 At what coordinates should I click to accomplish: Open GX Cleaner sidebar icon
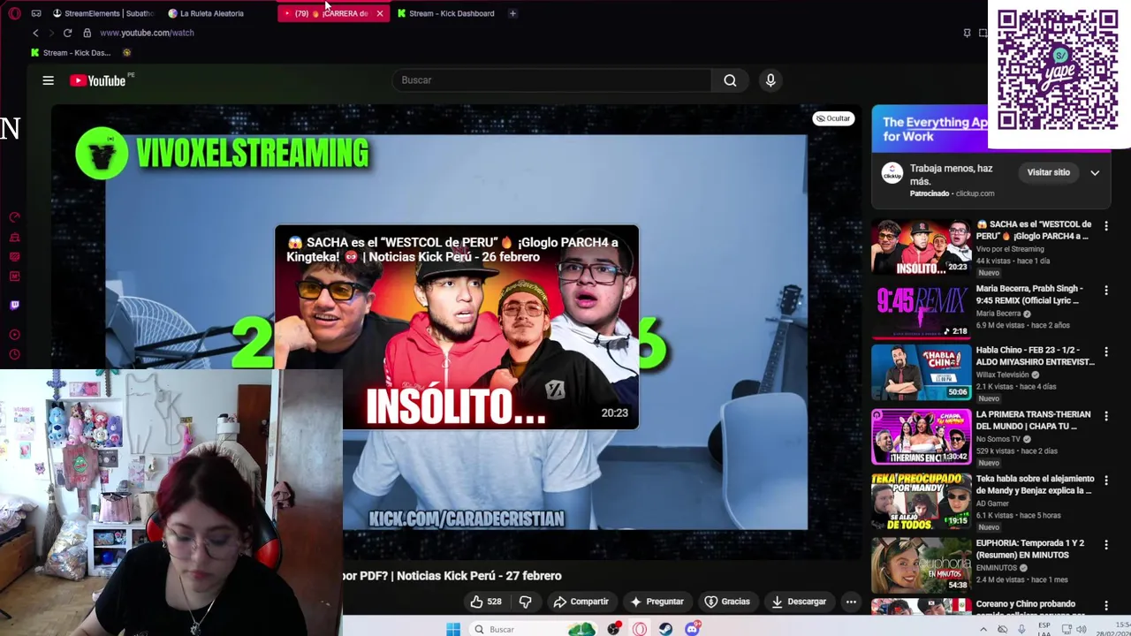click(x=14, y=237)
